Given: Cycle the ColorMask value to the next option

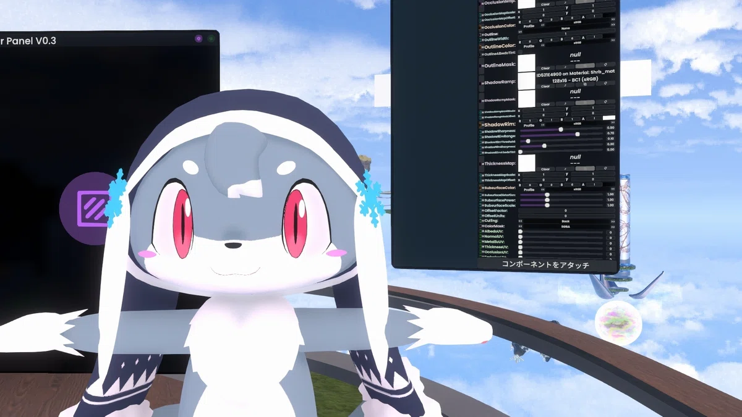Looking at the screenshot, I should [613, 227].
